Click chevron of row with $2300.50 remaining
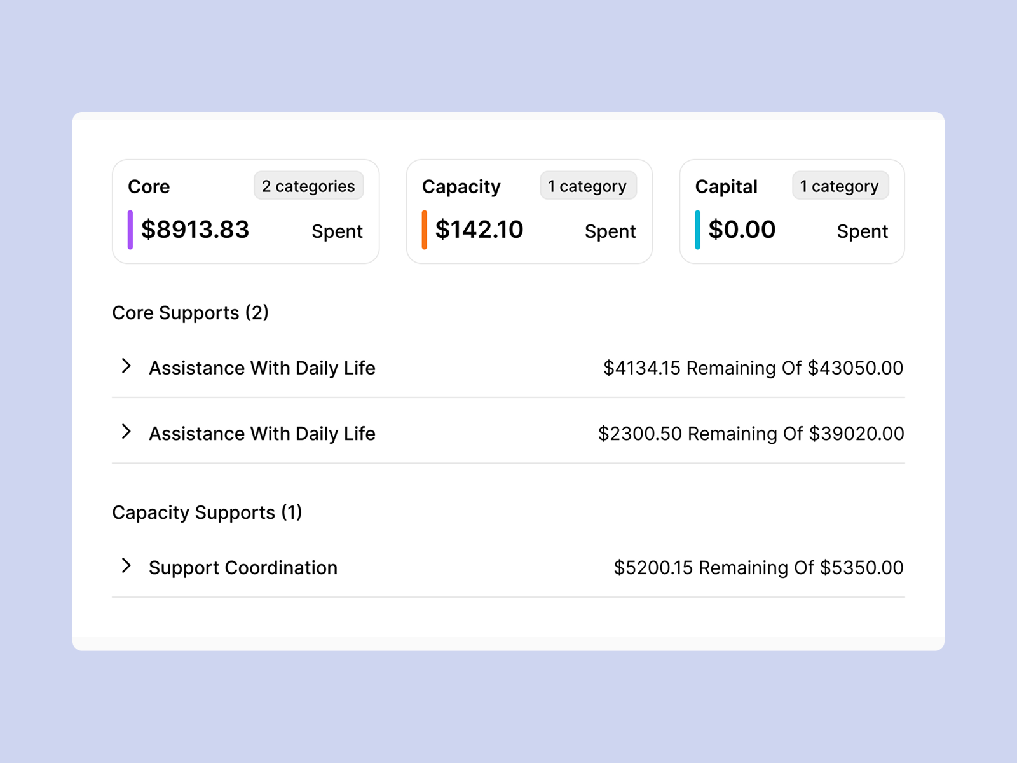This screenshot has width=1017, height=763. click(x=126, y=431)
